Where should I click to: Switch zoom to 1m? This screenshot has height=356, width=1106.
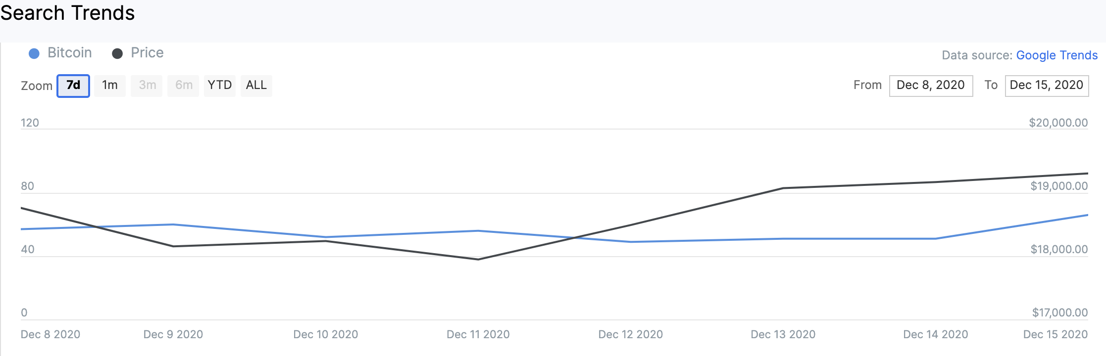pos(110,86)
